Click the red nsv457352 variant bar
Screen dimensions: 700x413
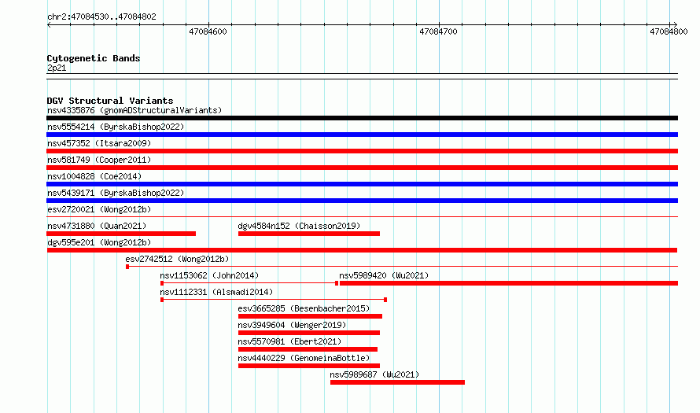(x=362, y=151)
